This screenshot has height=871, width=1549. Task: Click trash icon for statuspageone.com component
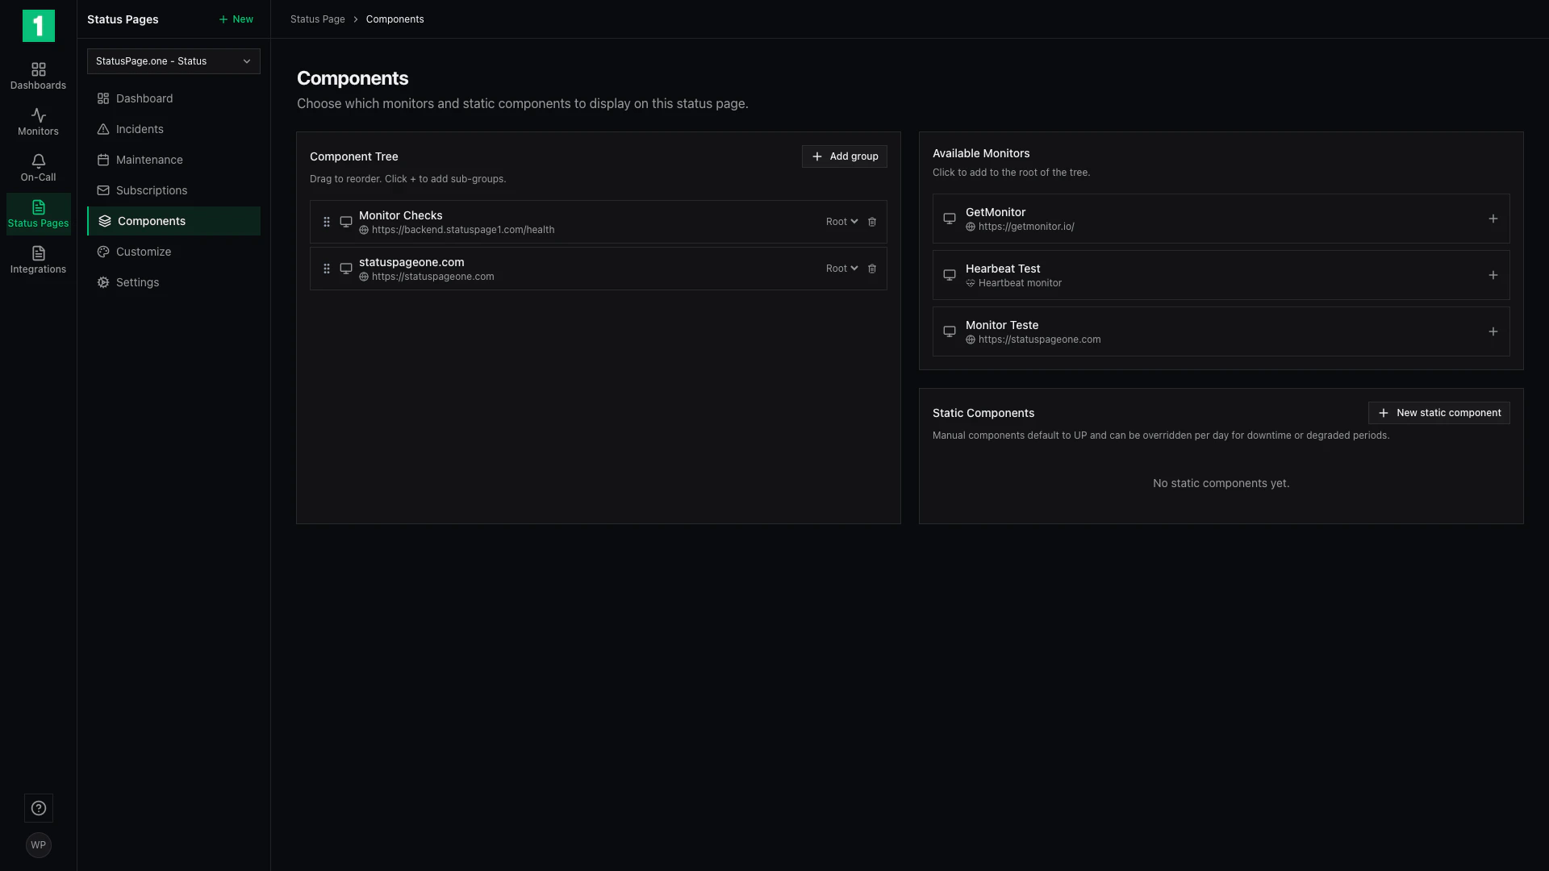872,269
